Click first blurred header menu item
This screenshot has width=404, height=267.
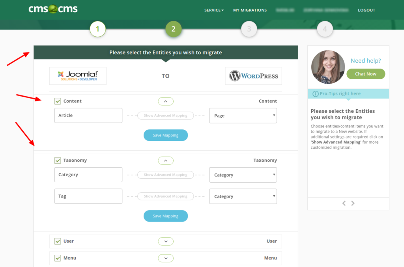point(285,10)
